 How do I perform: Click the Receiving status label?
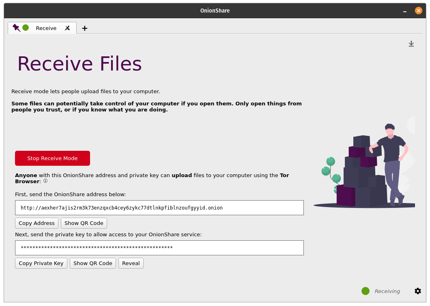coord(387,291)
